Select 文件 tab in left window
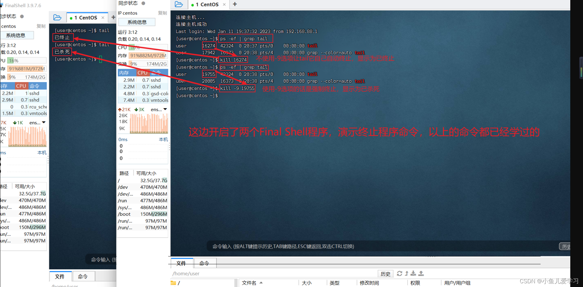Image resolution: width=583 pixels, height=287 pixels. [x=60, y=276]
